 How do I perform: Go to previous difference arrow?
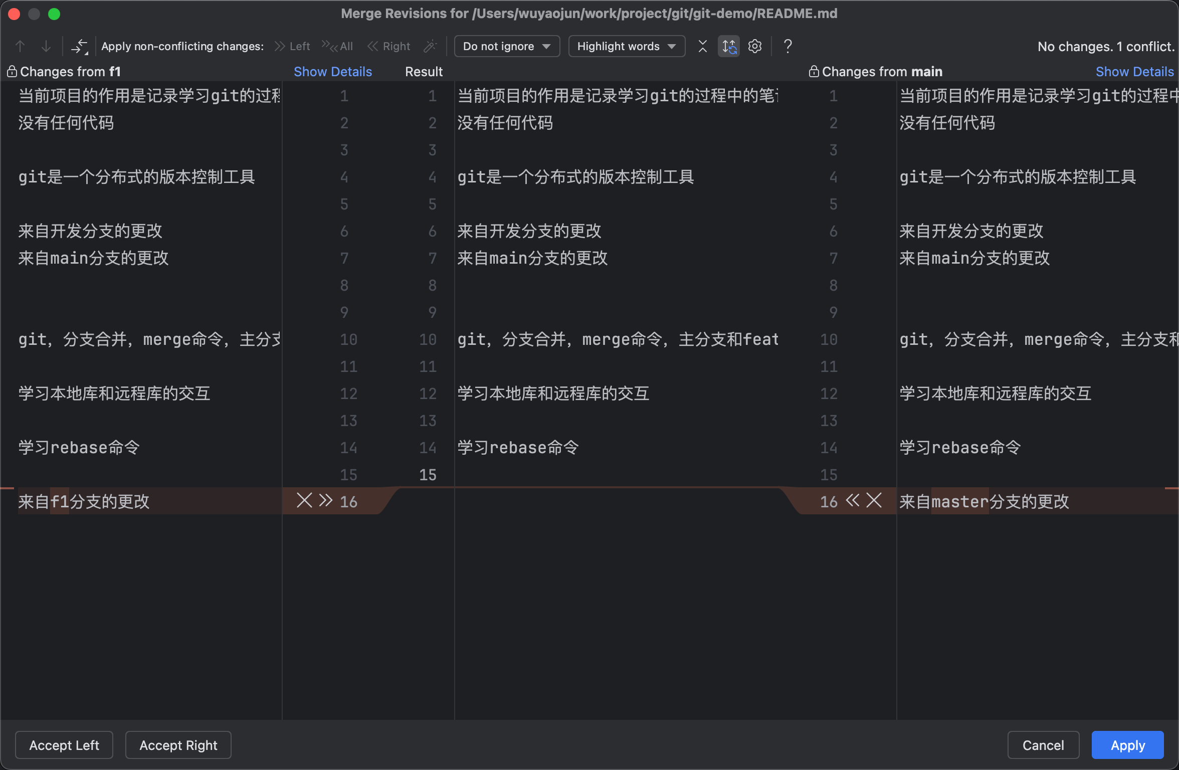click(20, 46)
